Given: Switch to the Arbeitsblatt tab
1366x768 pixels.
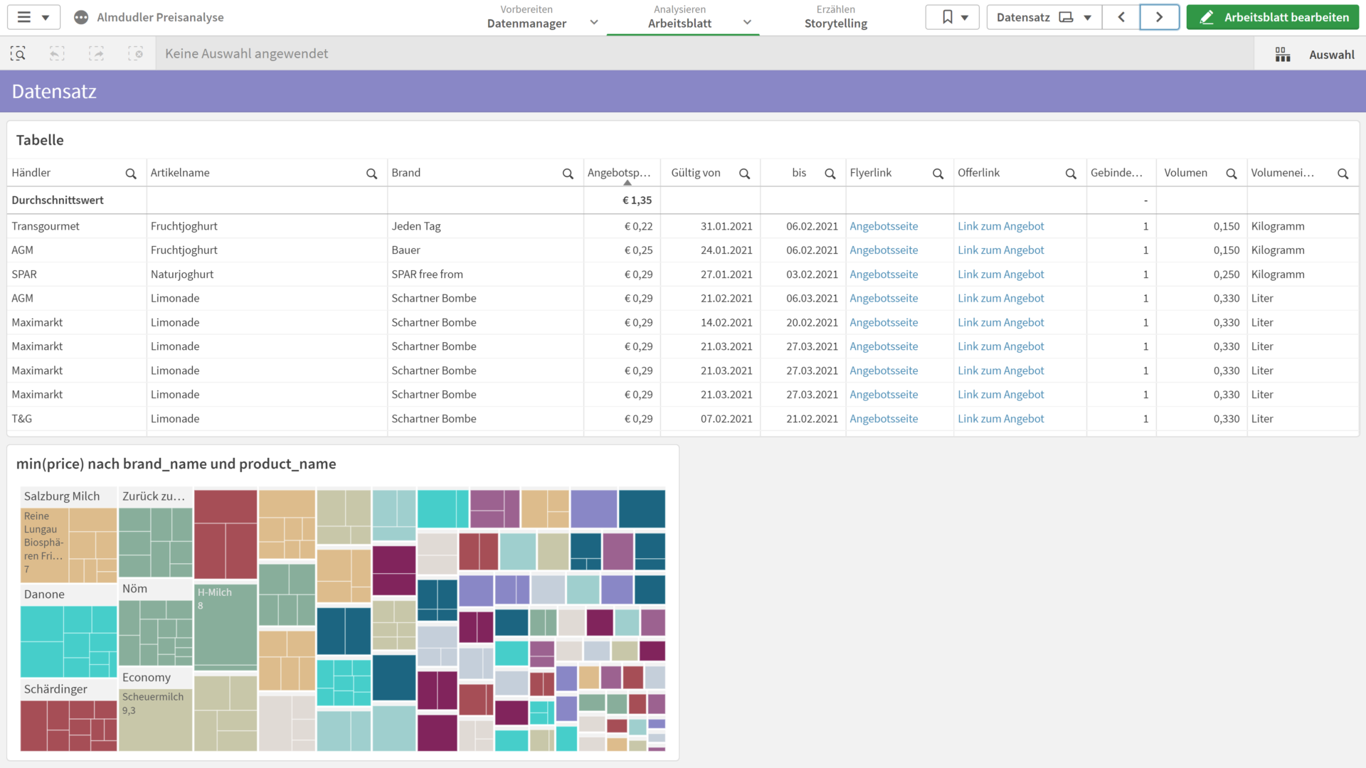Looking at the screenshot, I should pyautogui.click(x=679, y=23).
